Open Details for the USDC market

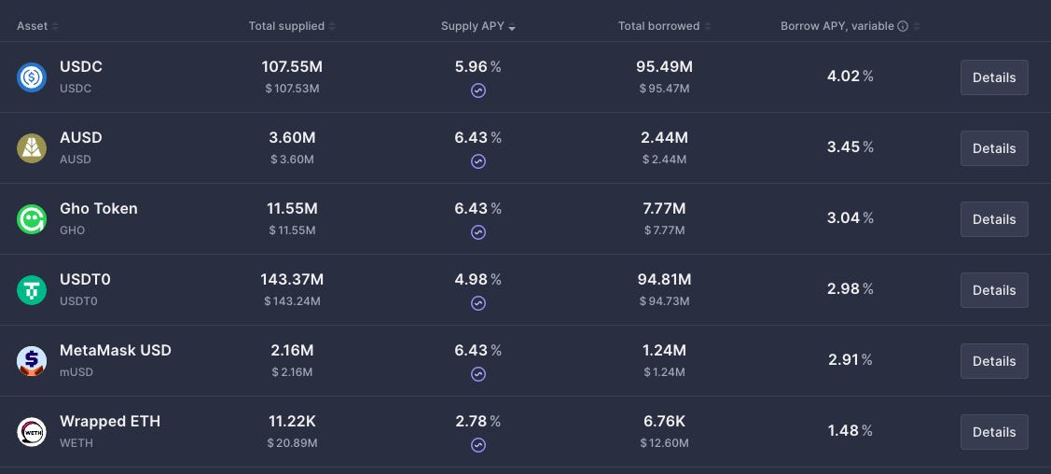[x=994, y=77]
